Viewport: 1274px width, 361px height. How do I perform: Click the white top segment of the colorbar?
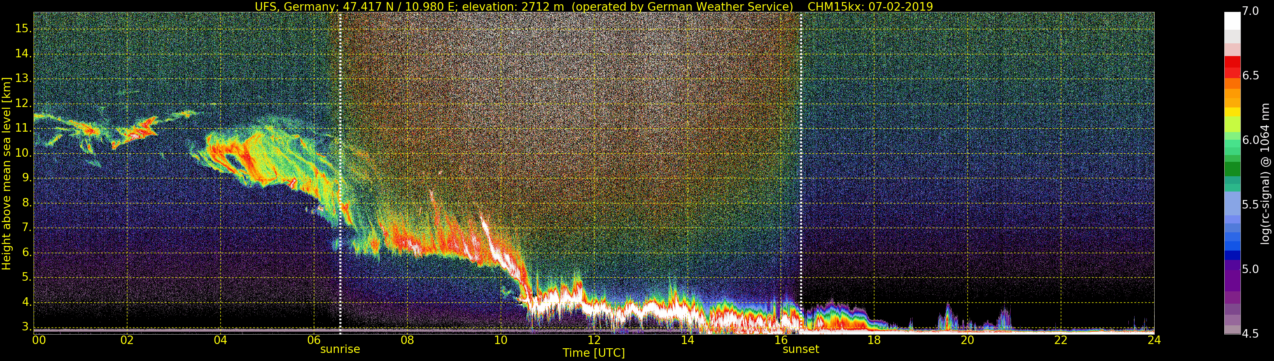point(1232,21)
